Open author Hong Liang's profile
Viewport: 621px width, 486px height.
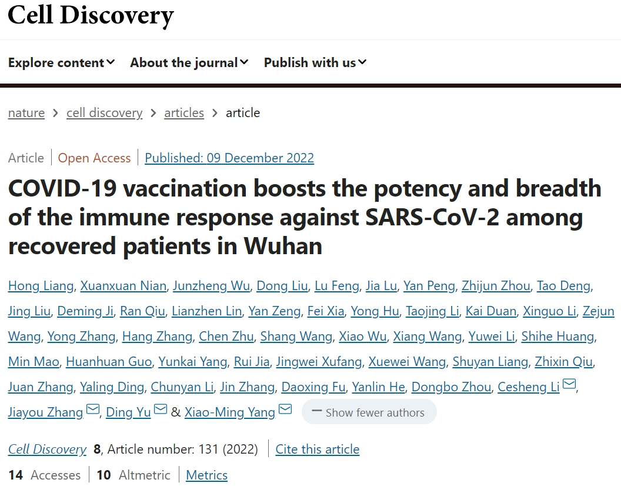coord(41,286)
